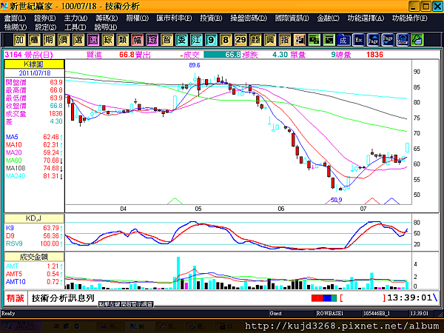
Task: Open the 籌碼(R) menu
Action: pos(107,18)
